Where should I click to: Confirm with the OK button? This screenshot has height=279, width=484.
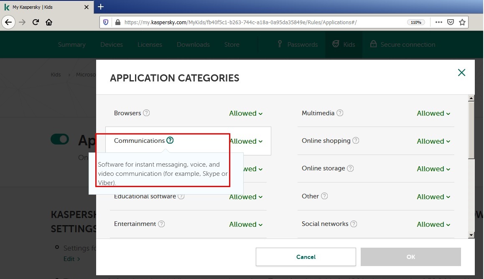(x=410, y=257)
